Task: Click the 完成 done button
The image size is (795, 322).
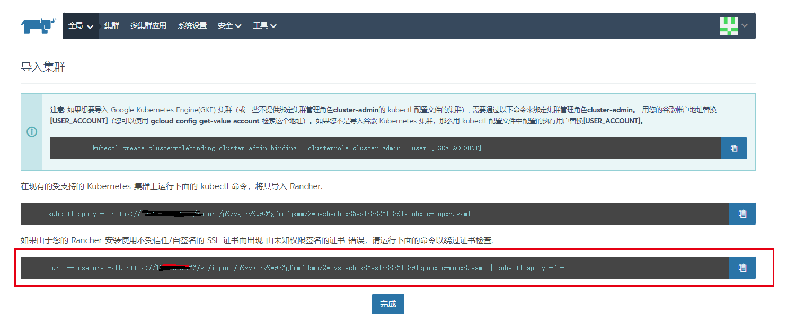Action: pos(388,304)
